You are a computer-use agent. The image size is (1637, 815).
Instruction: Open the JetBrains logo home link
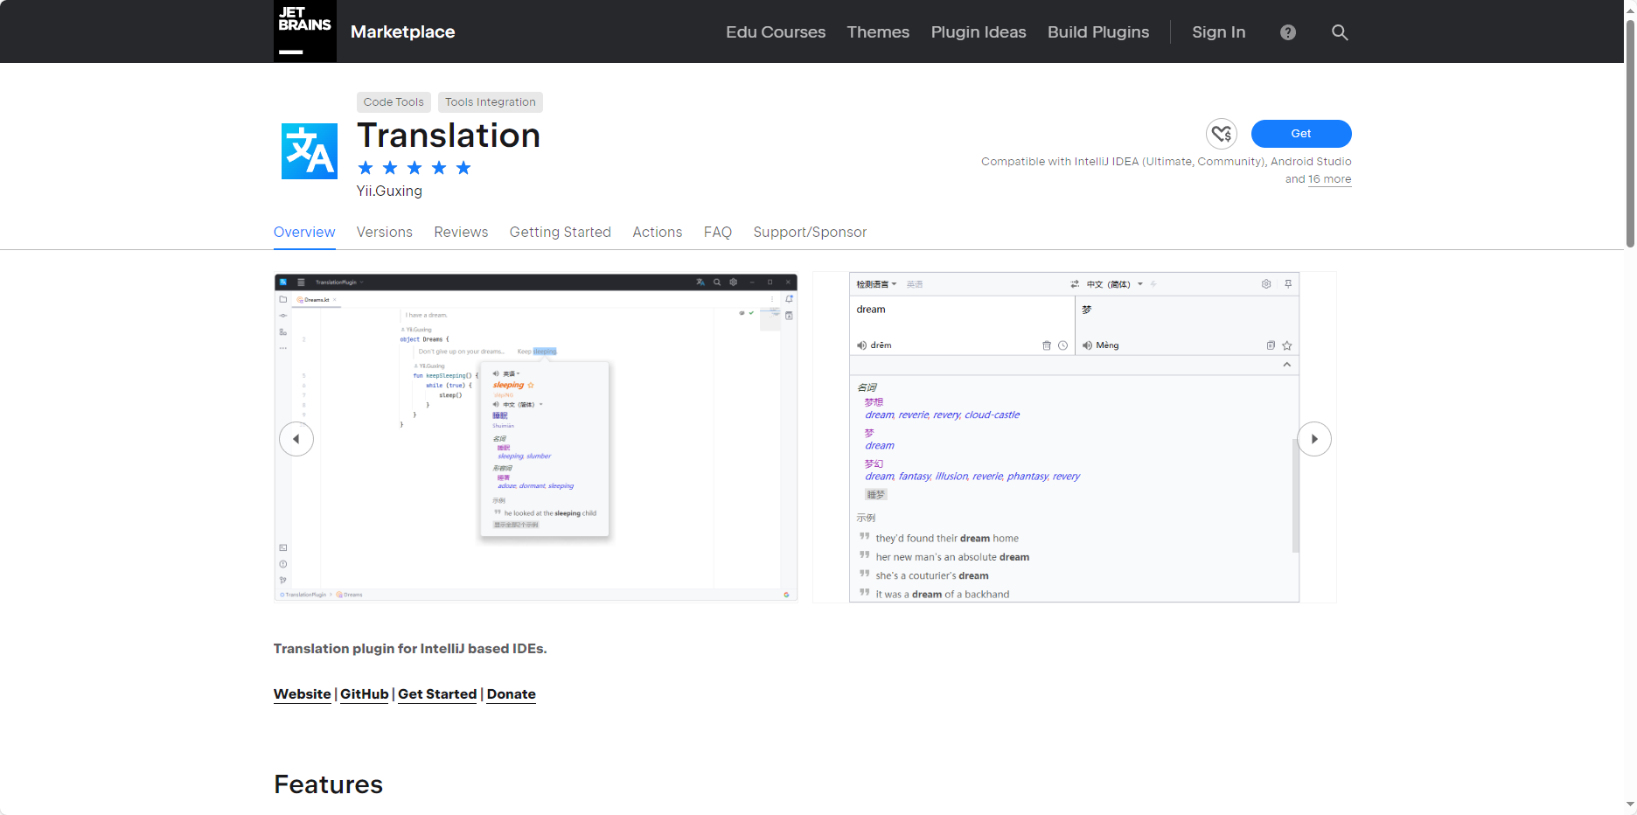[x=304, y=31]
